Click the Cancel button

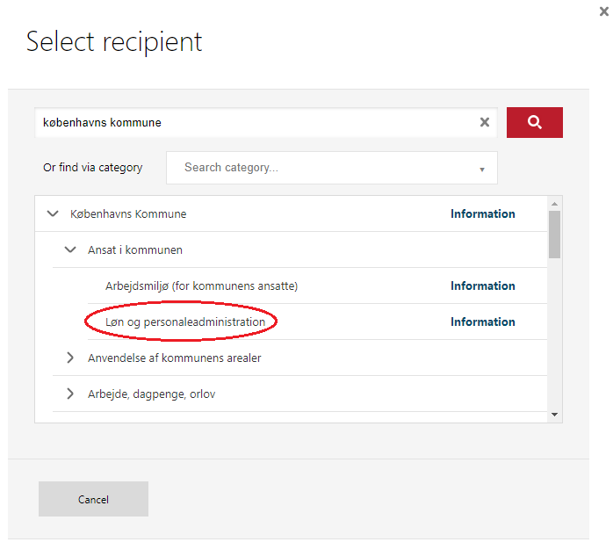(x=93, y=499)
